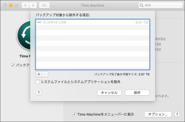Viewport: 185px width, 122px height.
Task: Click the キャンセル button
Action: click(x=109, y=93)
